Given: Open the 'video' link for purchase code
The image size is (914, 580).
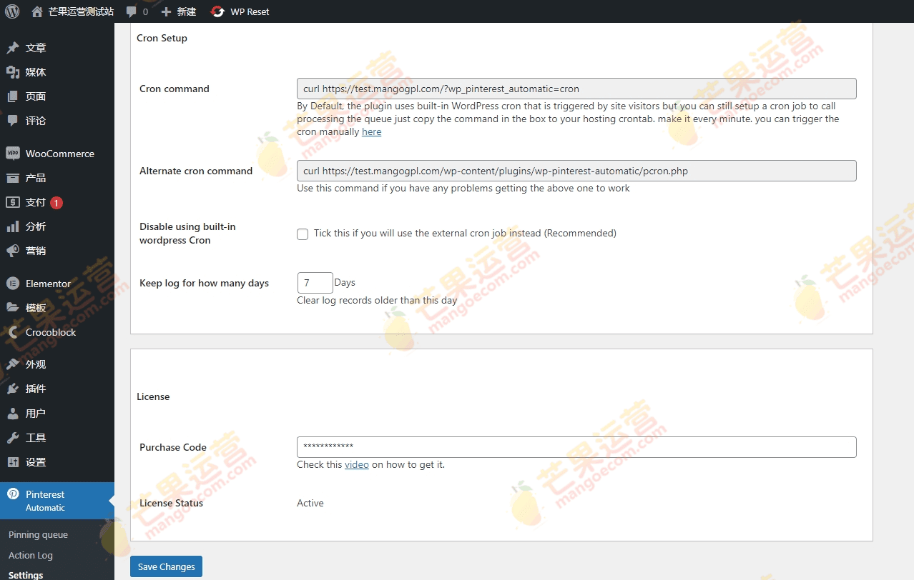Looking at the screenshot, I should click(x=357, y=465).
